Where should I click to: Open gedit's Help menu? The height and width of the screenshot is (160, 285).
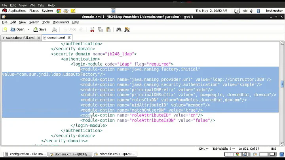[76, 22]
